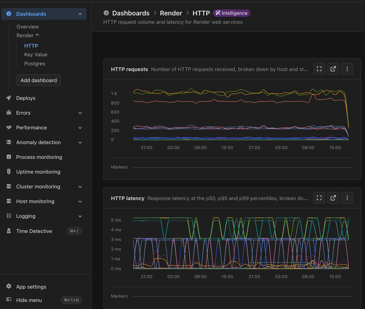Click the Uptime monitoring icon
The height and width of the screenshot is (309, 365).
click(x=9, y=172)
